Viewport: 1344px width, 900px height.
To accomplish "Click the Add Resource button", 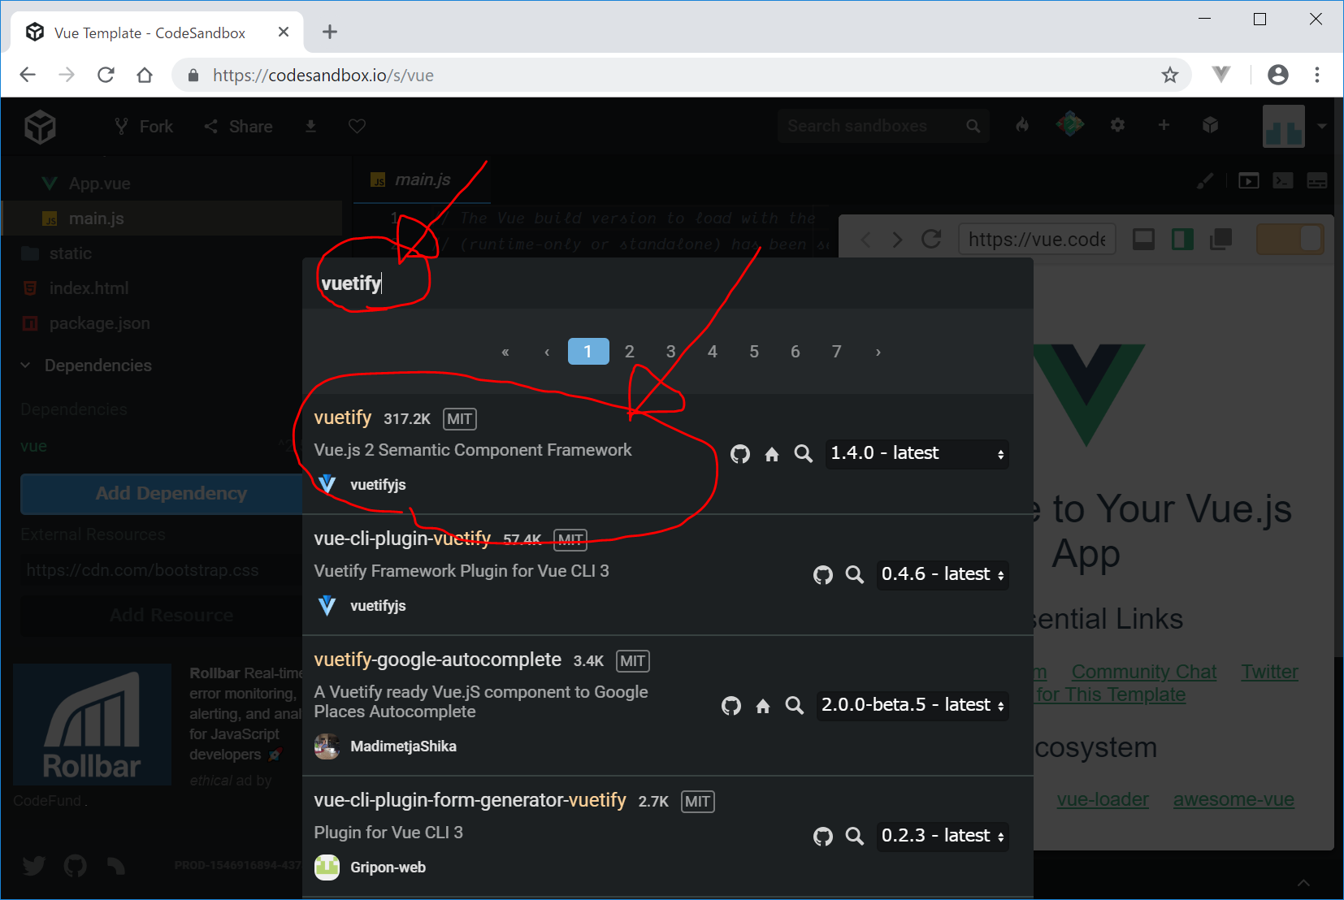I will (171, 616).
